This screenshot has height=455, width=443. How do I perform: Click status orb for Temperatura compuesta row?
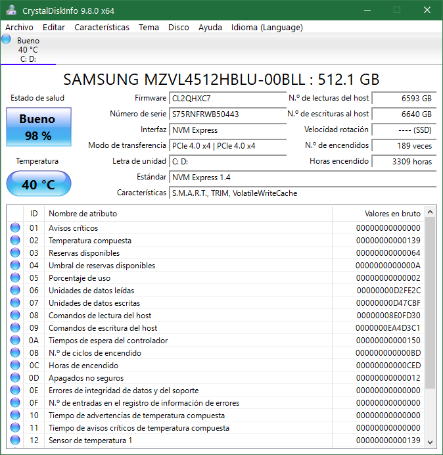(x=15, y=241)
